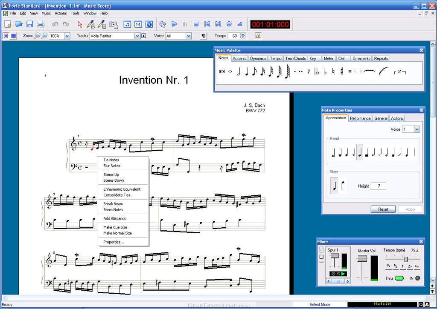Click the Tempo value field in the toolbar
This screenshot has height=309, width=437.
pos(234,36)
